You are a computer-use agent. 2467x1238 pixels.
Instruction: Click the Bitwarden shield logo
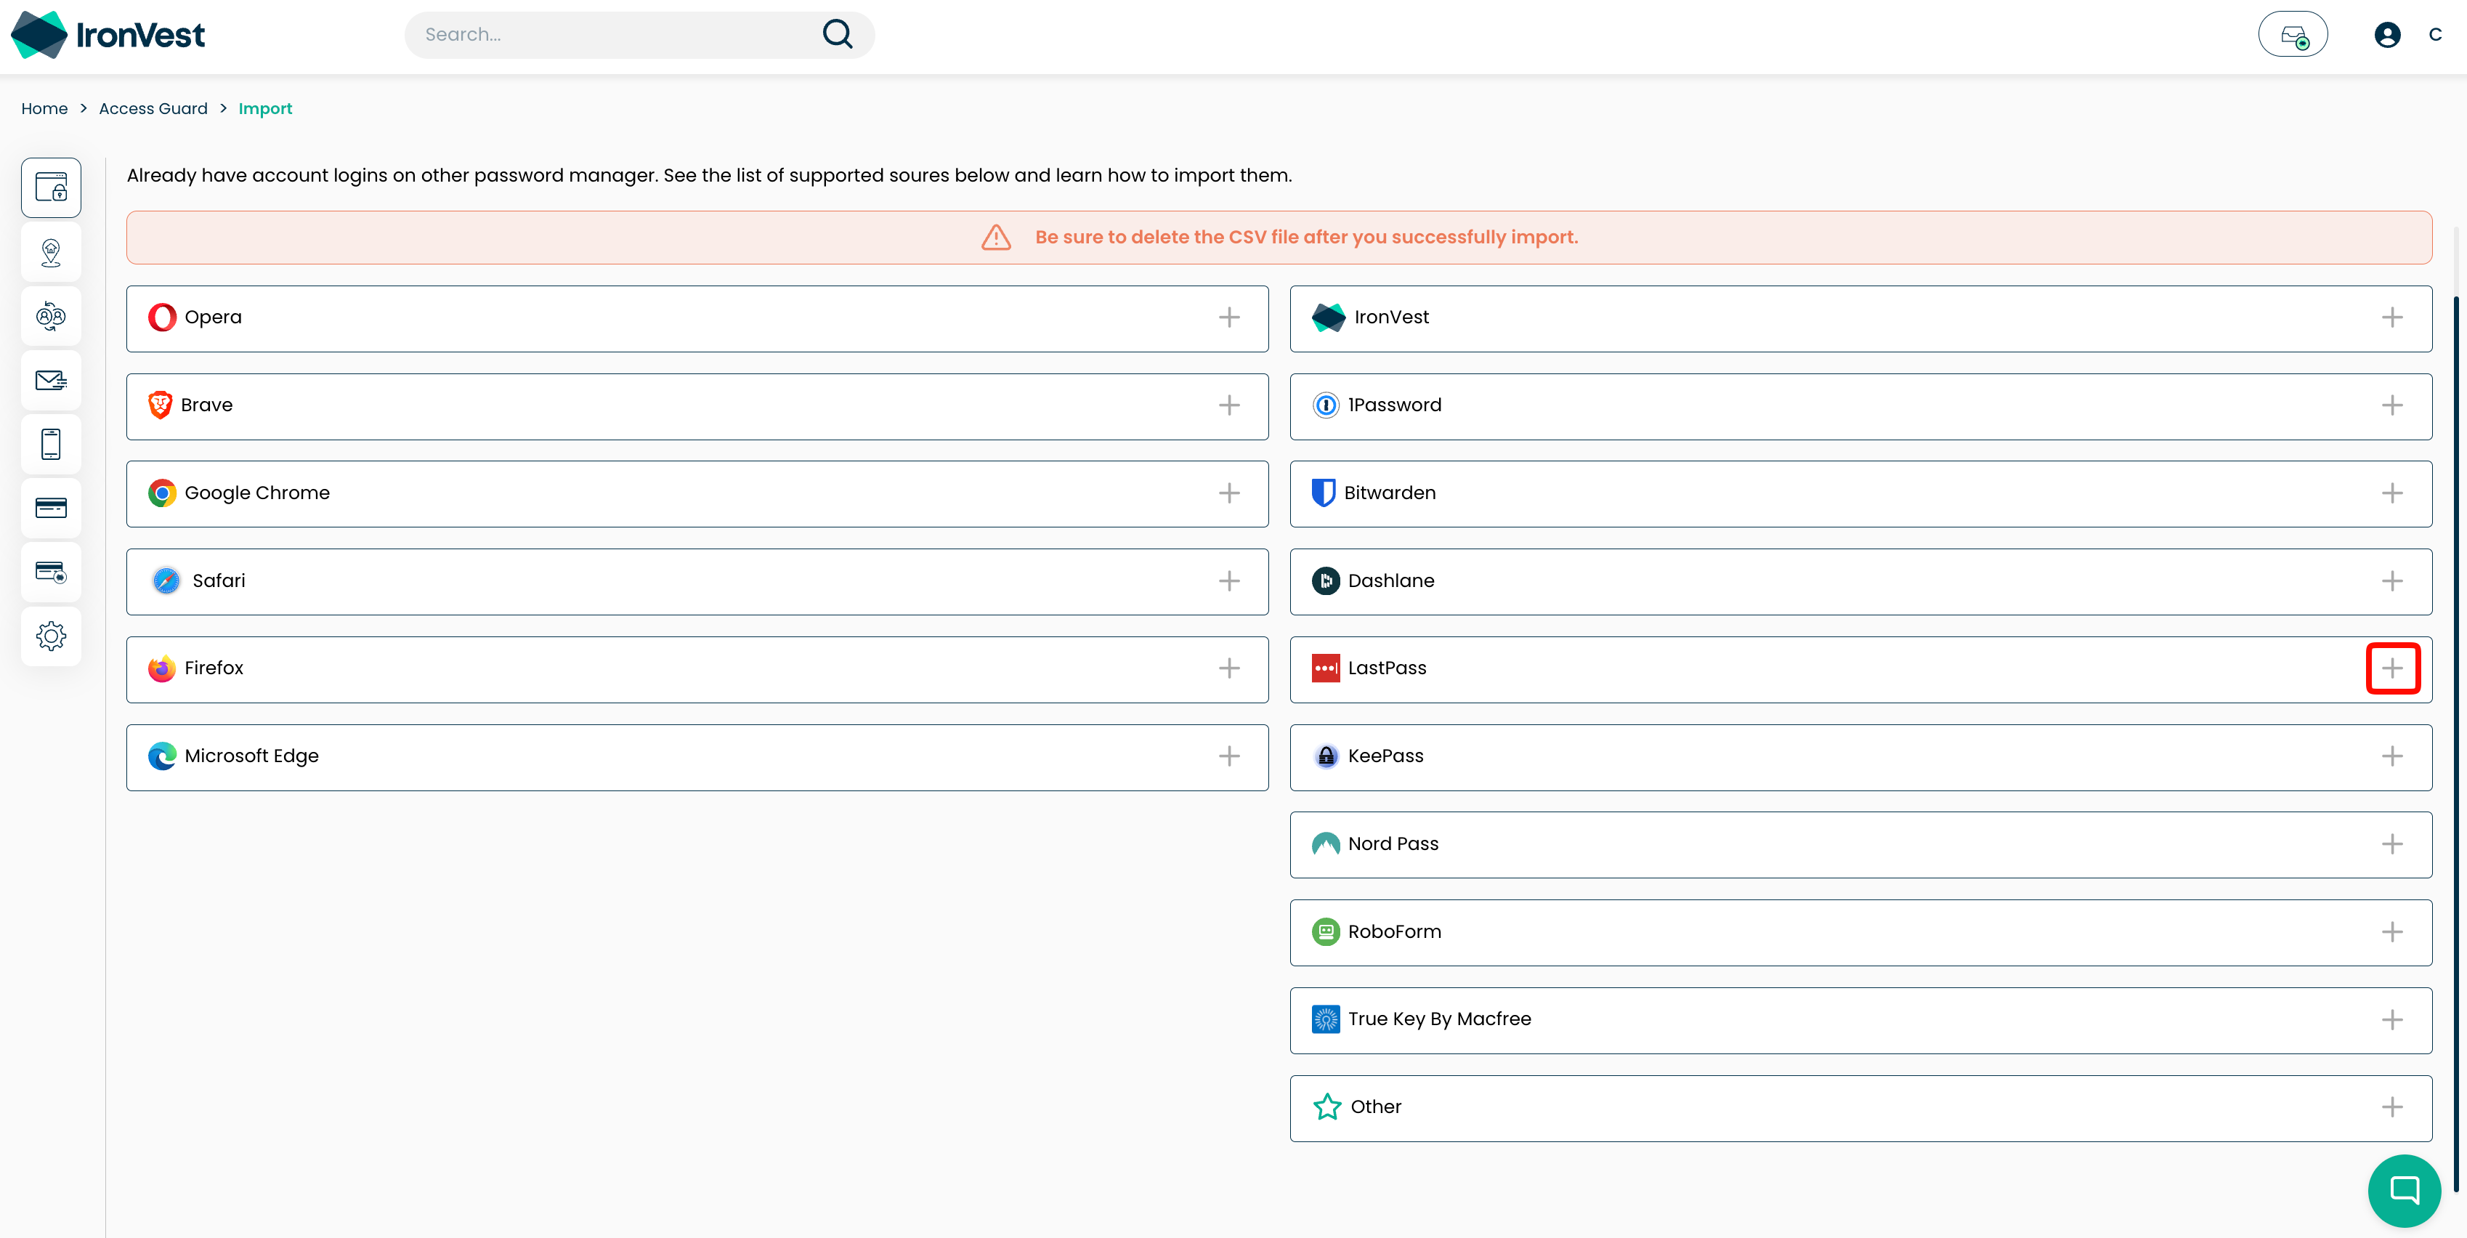click(x=1324, y=493)
